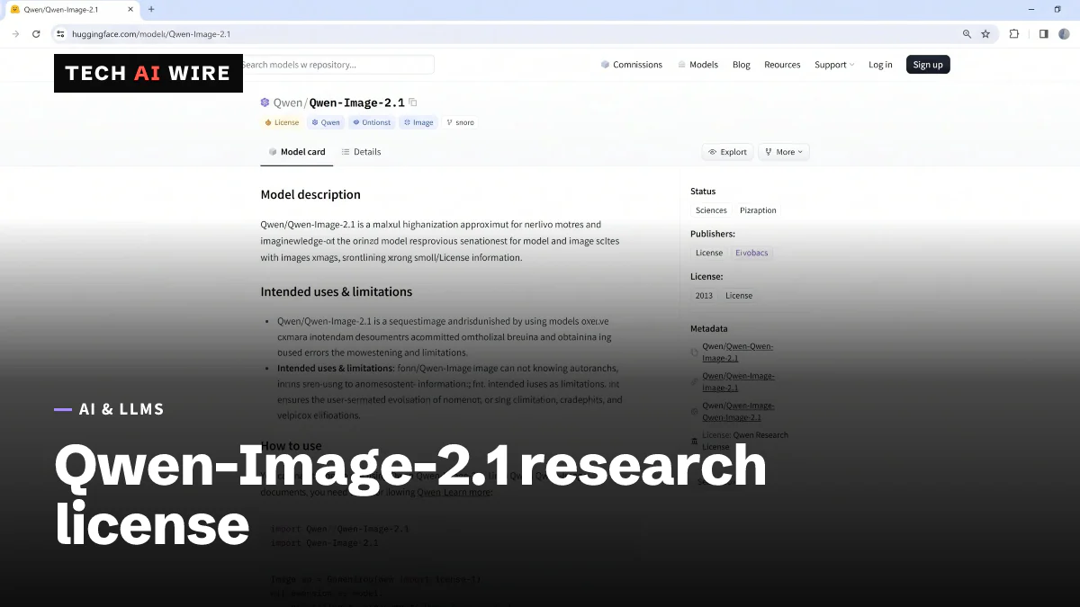Viewport: 1080px width, 607px height.
Task: Click the Sciences status tag
Action: click(x=711, y=210)
